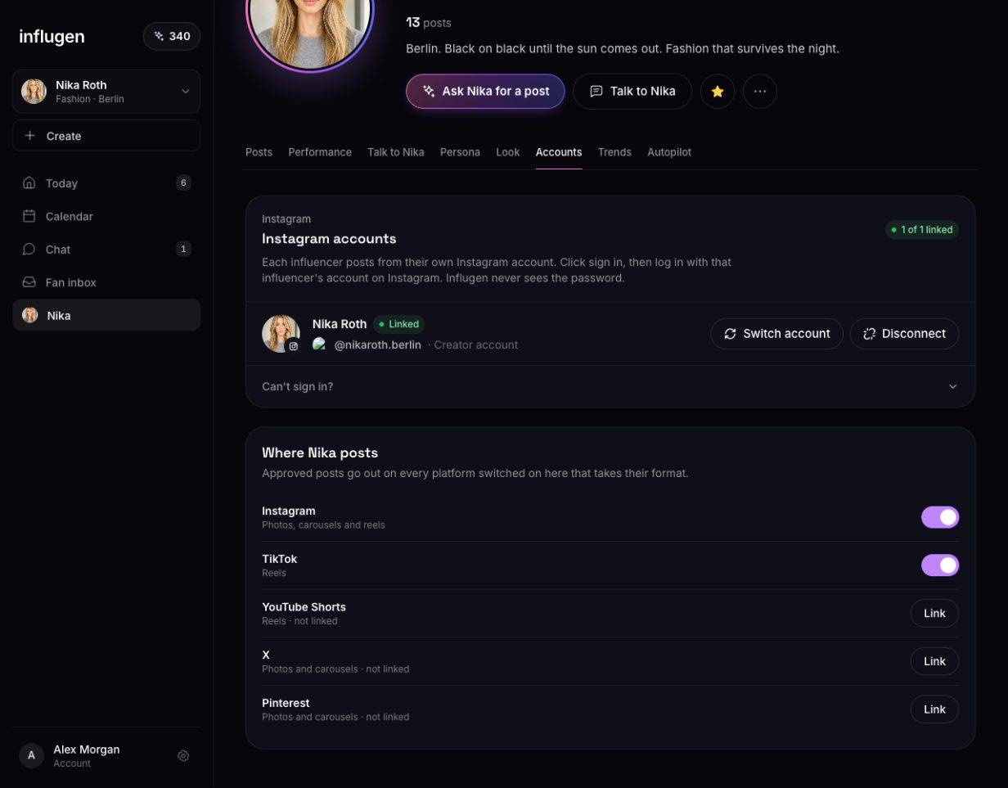The height and width of the screenshot is (788, 1008).
Task: Click the plus icon next to Create
Action: (30, 136)
